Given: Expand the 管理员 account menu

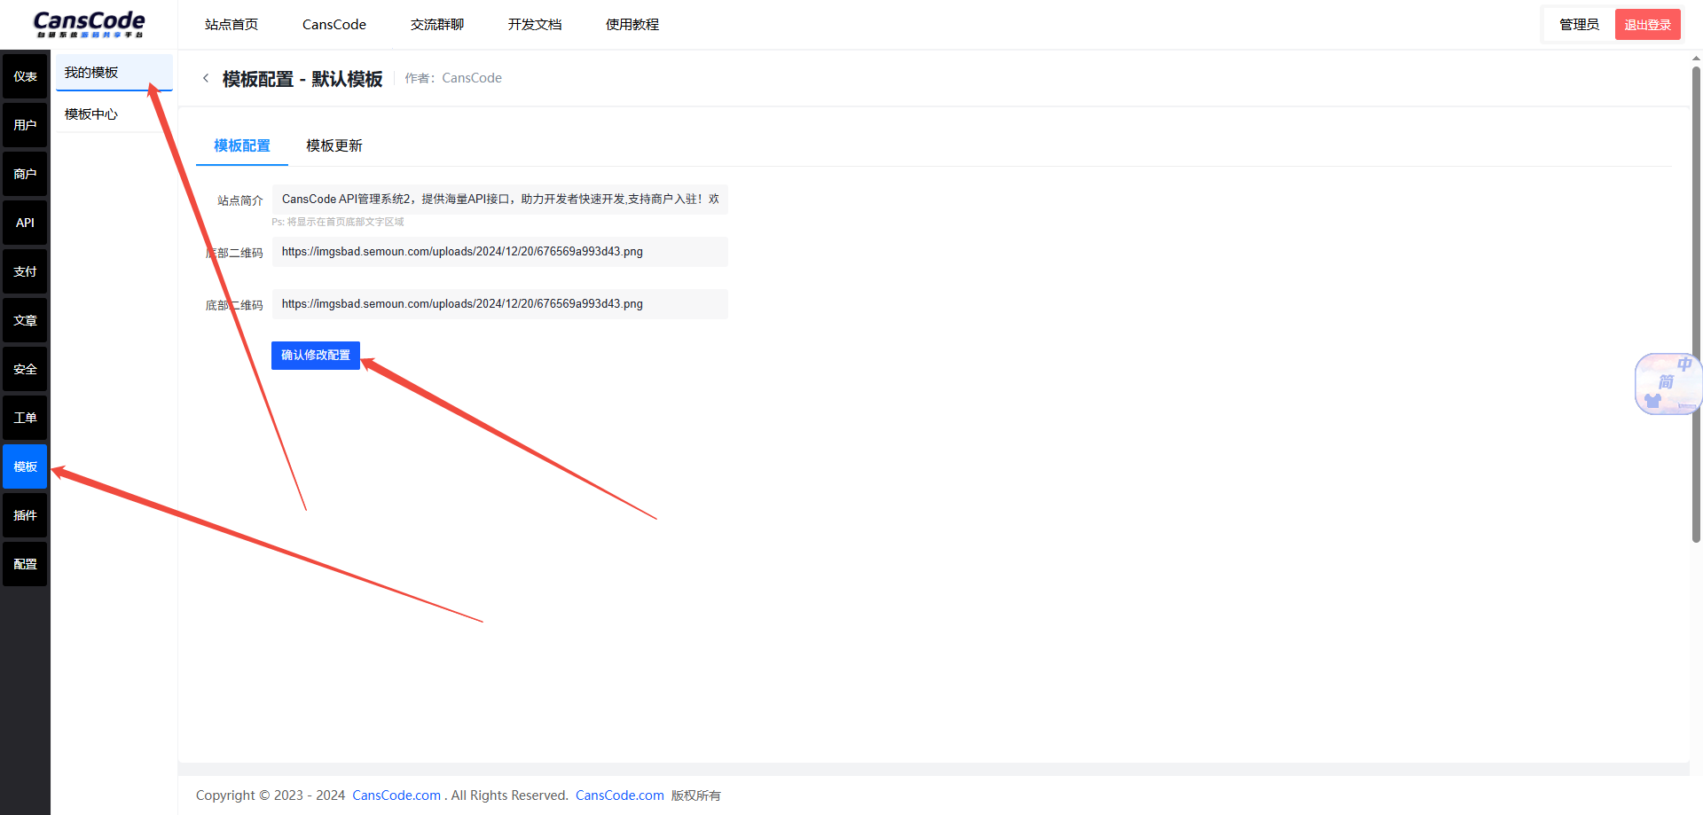Looking at the screenshot, I should pyautogui.click(x=1579, y=25).
